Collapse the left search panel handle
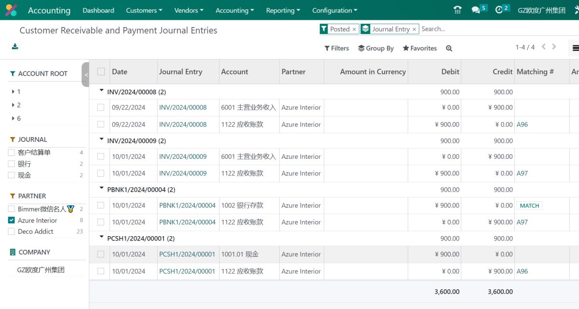The width and height of the screenshot is (579, 309). [x=86, y=75]
